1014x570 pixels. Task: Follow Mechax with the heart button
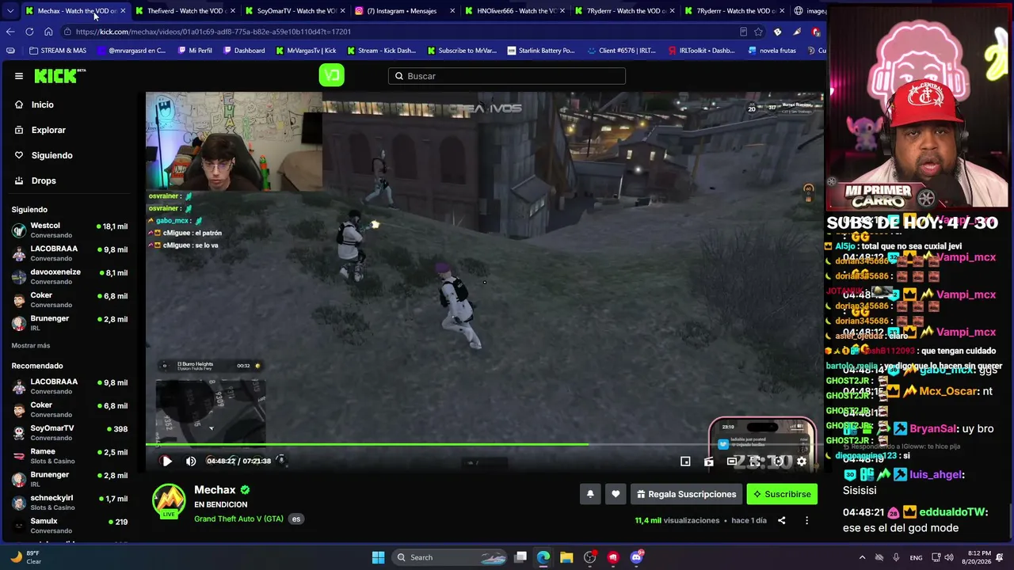(616, 494)
